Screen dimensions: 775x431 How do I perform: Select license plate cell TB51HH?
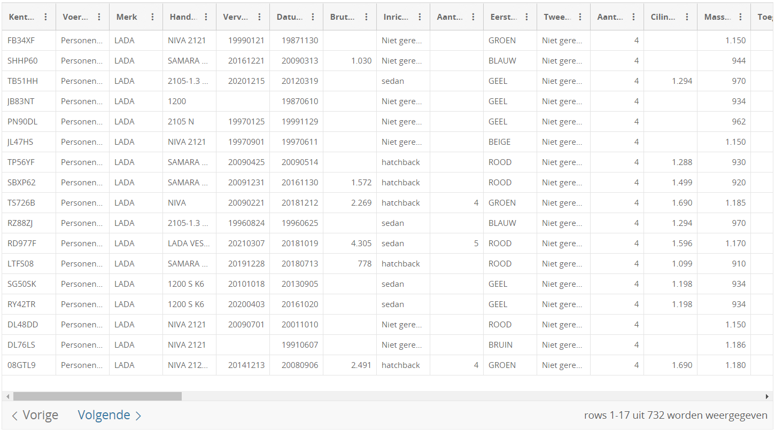(29, 81)
